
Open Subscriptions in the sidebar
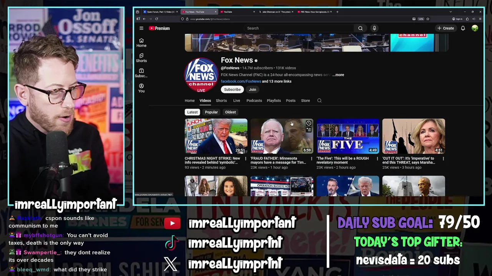click(141, 73)
